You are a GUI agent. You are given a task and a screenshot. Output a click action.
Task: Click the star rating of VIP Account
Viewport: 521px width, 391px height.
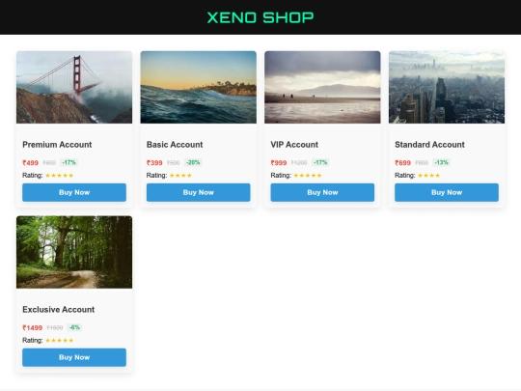point(308,175)
